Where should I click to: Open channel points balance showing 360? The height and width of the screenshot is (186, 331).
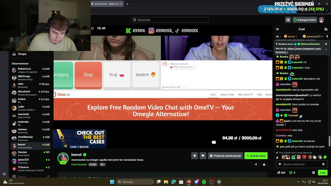click(x=281, y=173)
